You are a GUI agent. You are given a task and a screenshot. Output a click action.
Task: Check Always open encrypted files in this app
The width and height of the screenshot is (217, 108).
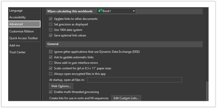pyautogui.click(x=51, y=74)
